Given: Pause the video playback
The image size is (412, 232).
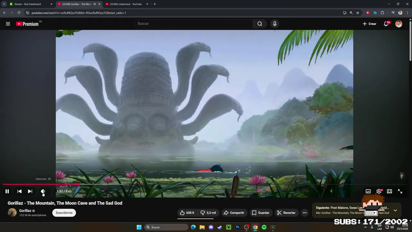Looking at the screenshot, I should coord(7,191).
